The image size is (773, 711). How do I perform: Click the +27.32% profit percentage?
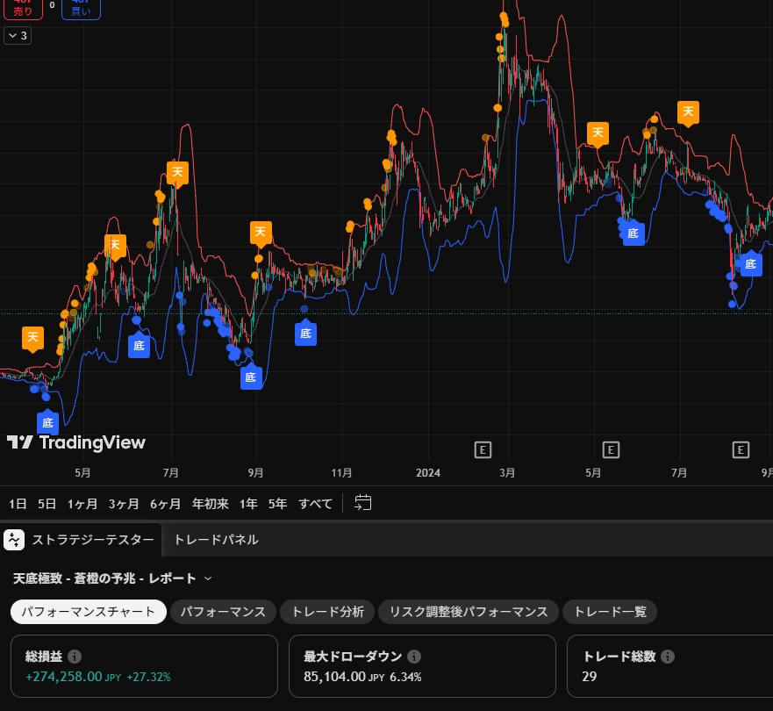(x=148, y=677)
